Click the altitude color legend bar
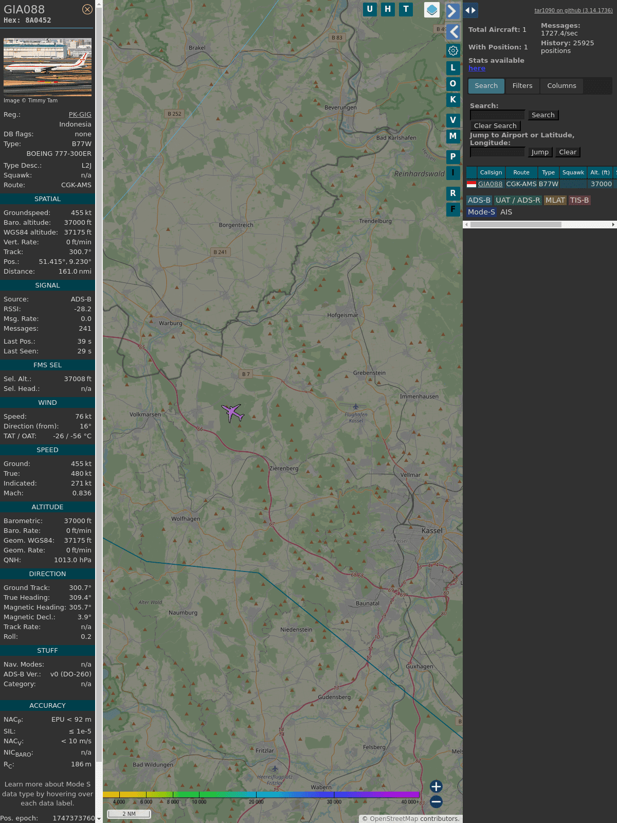Viewport: 617px width, 823px height. [x=261, y=795]
